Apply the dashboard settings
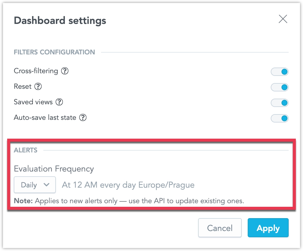The width and height of the screenshot is (303, 251). (x=268, y=228)
